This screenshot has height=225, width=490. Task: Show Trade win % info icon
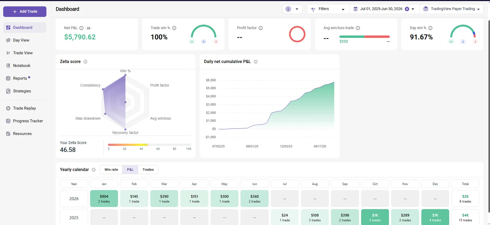174,28
